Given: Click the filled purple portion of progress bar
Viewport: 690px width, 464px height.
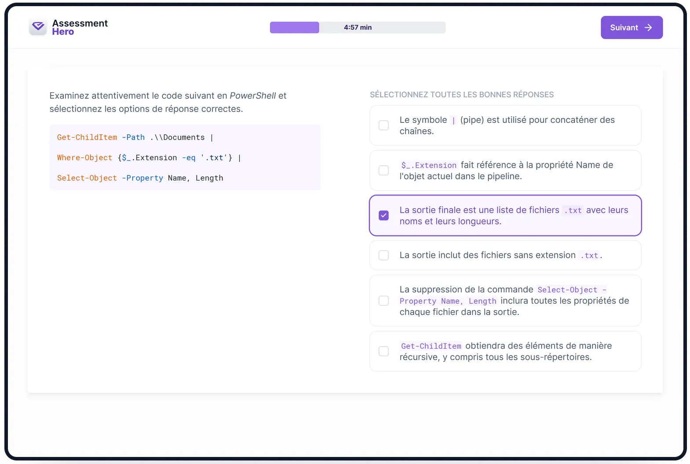Looking at the screenshot, I should pos(294,27).
